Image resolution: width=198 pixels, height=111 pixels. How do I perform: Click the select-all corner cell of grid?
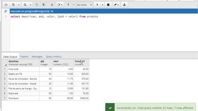click(x=5, y=63)
